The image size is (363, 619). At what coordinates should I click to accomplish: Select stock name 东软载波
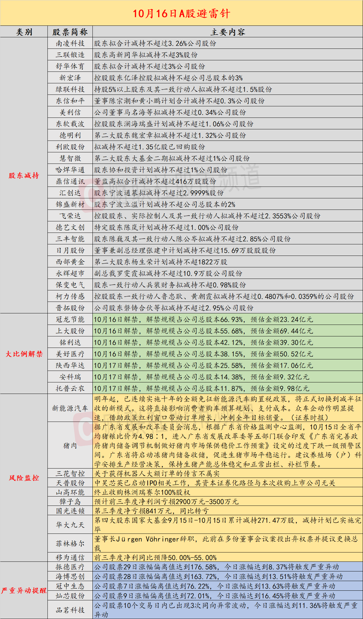[x=70, y=124]
